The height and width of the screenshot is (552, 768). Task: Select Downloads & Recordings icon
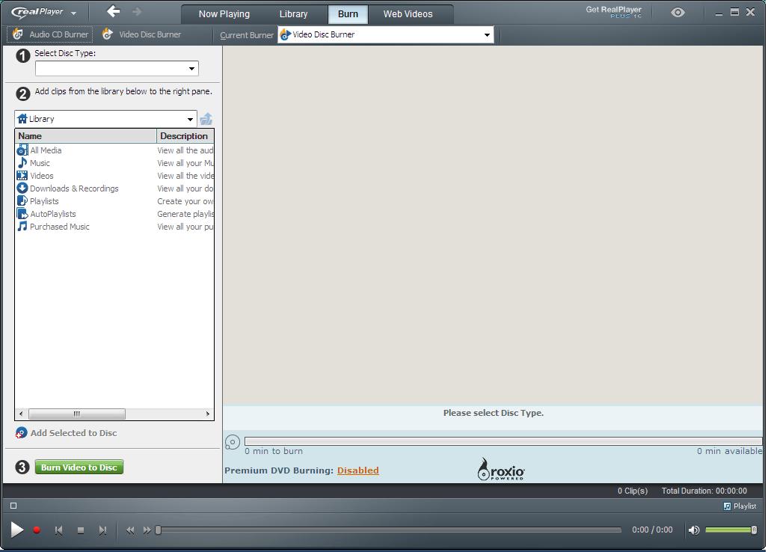[22, 188]
